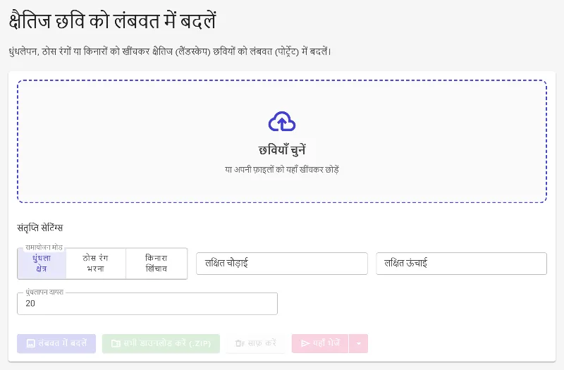
Task: Click the संतृप्ति सेटिंग्स heading
Action: point(40,228)
